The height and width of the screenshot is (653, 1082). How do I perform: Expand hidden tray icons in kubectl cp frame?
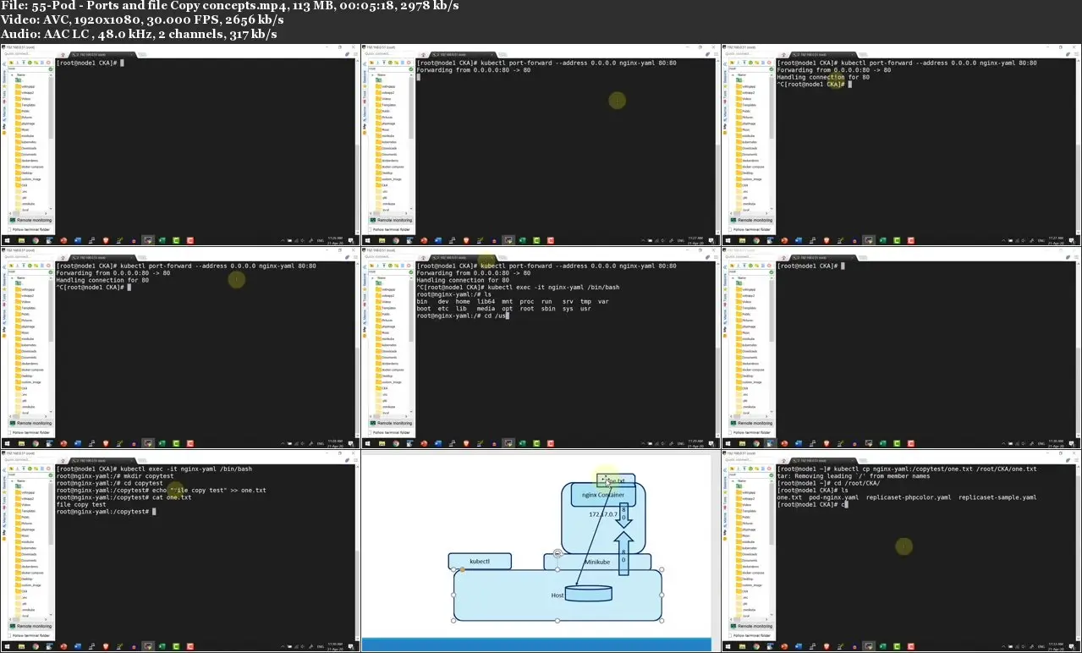(1003, 647)
